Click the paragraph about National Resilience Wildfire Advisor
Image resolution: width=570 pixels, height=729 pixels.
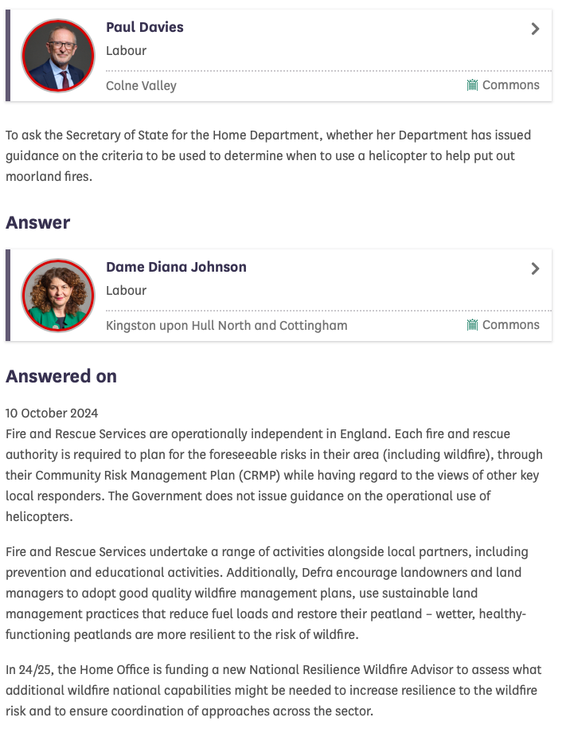click(273, 690)
